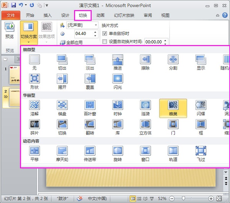Switch to the 视图 tab
Image resolution: width=230 pixels, height=203 pixels.
click(165, 15)
